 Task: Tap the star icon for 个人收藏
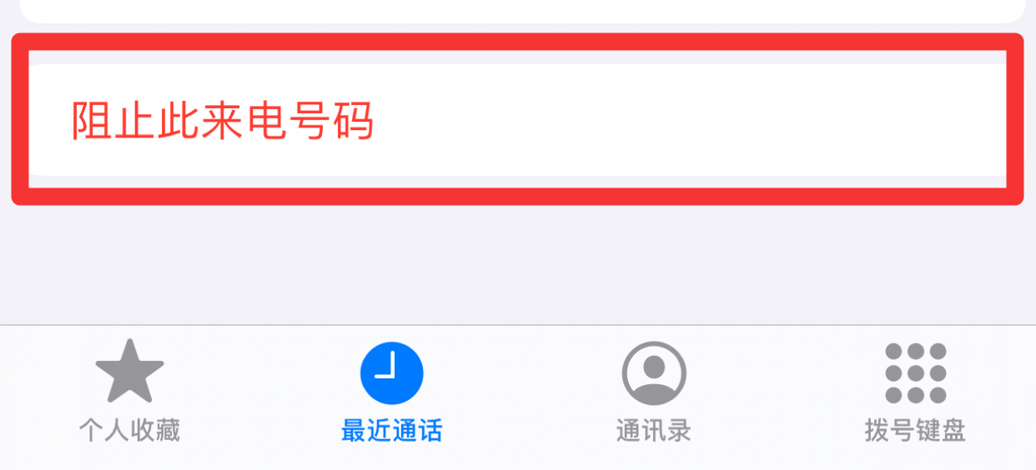point(129,372)
